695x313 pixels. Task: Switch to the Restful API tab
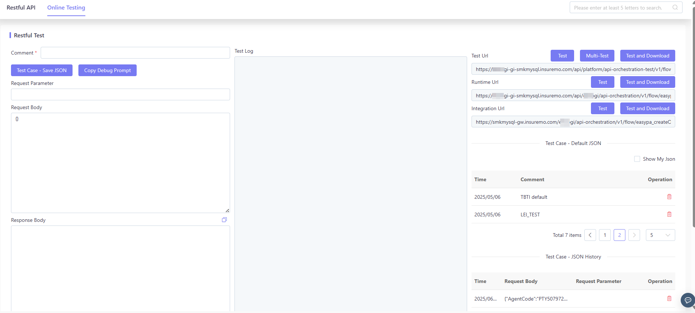[21, 8]
